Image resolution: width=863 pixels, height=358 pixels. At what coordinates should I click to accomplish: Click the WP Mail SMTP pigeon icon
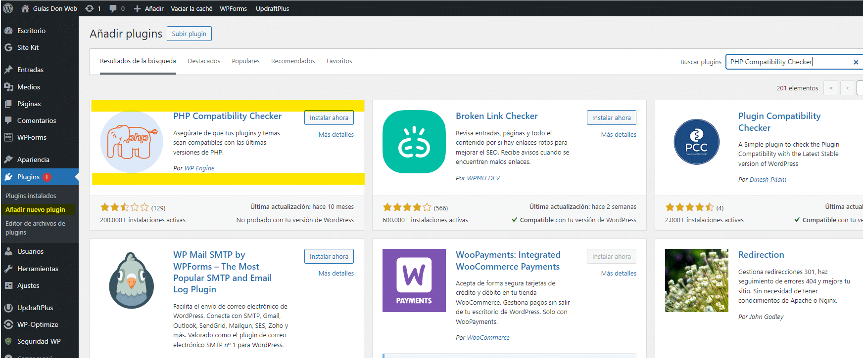pos(132,280)
